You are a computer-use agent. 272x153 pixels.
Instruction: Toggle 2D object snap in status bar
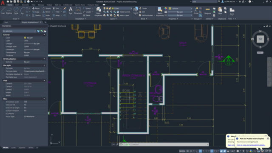215,151
